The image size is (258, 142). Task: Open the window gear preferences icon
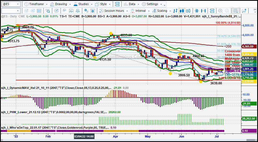[x=93, y=11]
